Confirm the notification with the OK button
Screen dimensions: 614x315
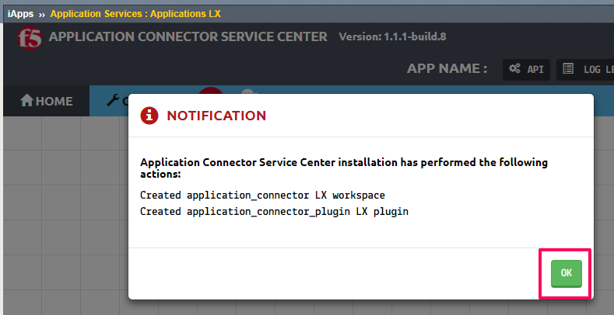567,273
